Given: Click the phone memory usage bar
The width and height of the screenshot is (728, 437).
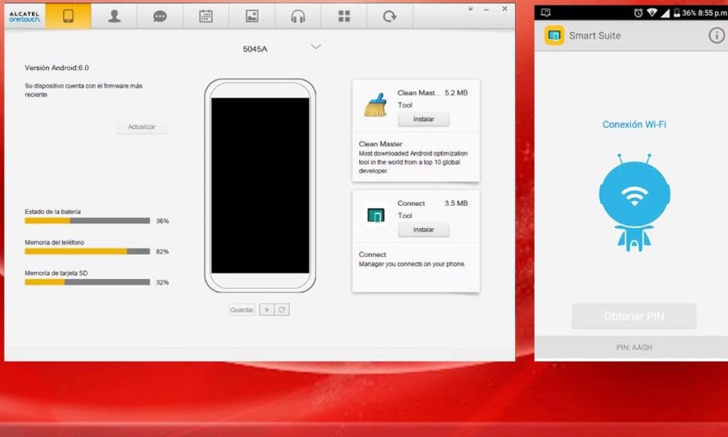Looking at the screenshot, I should [x=87, y=252].
